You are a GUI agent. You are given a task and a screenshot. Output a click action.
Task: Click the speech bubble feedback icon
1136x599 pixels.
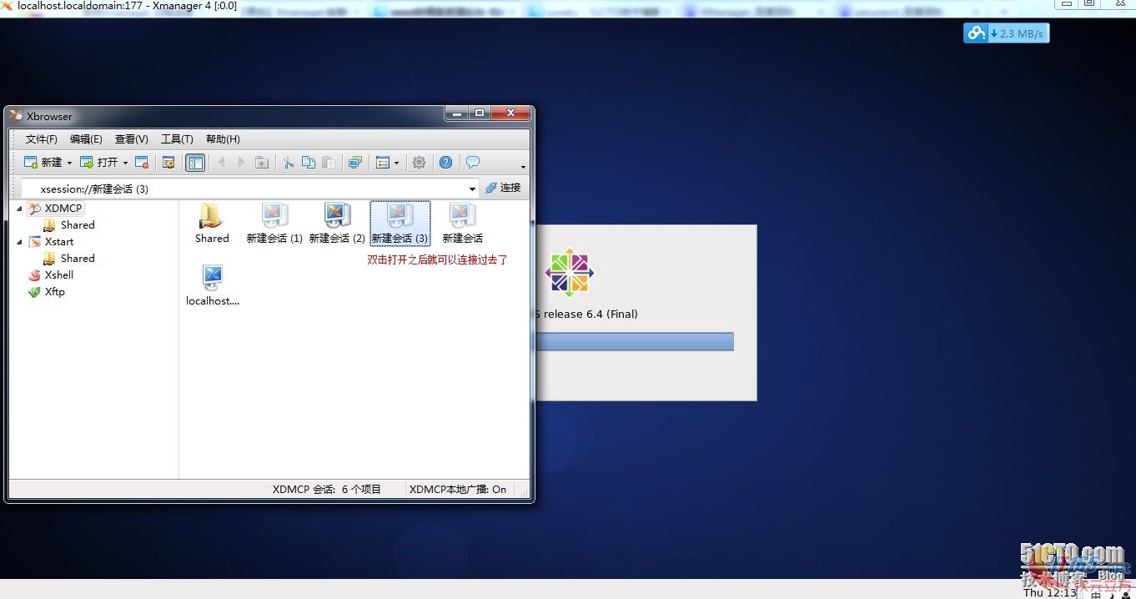pos(472,163)
